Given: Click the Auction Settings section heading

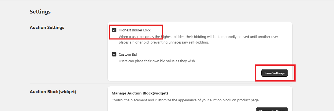Looking at the screenshot, I should pos(47,28).
